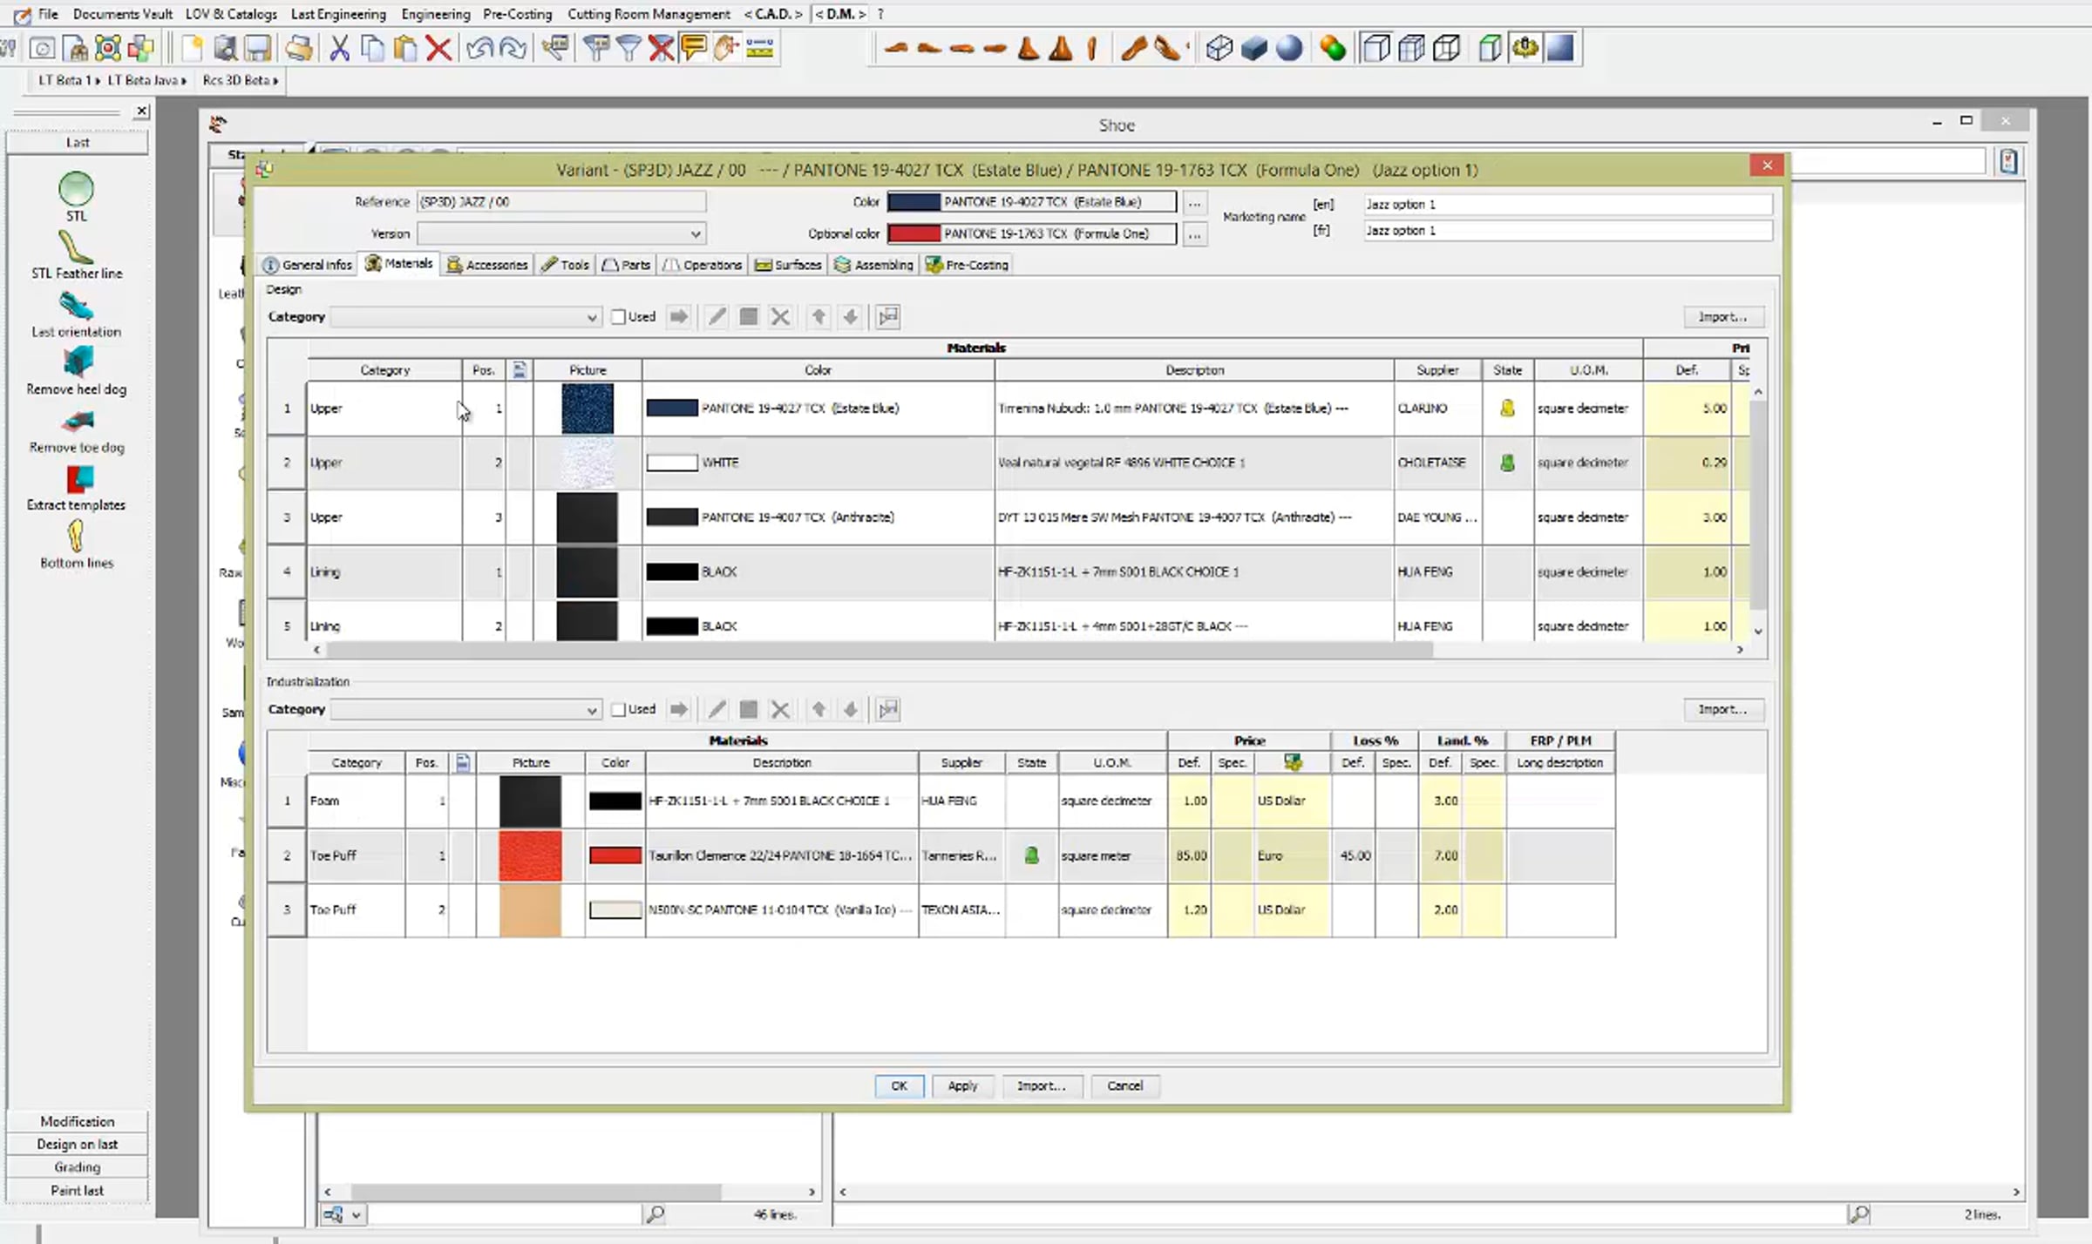This screenshot has width=2092, height=1244.
Task: Click the red Delete X toolbar icon
Action: [438, 48]
